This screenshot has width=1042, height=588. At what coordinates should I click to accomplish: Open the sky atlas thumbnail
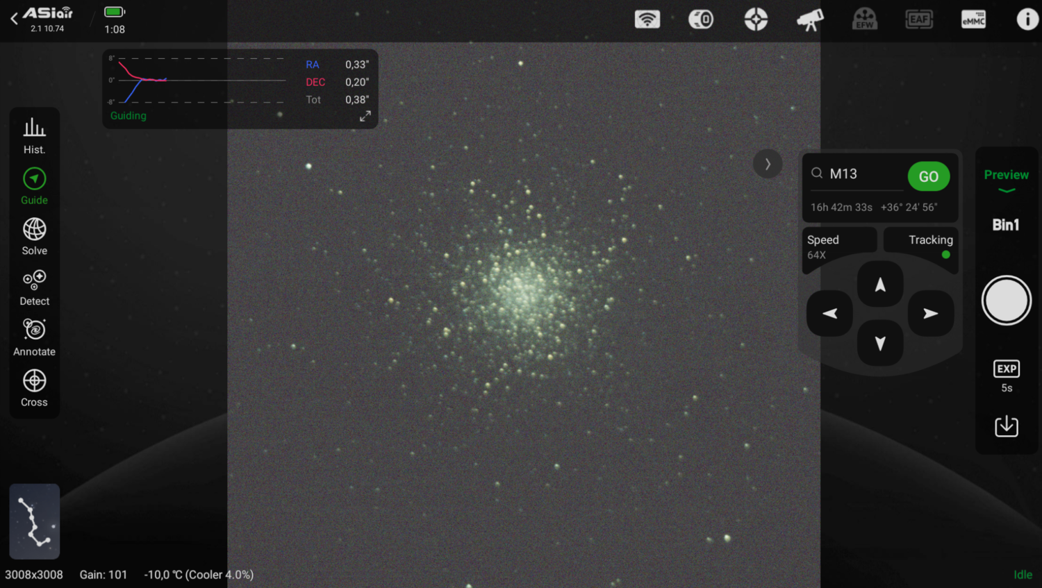pos(34,521)
